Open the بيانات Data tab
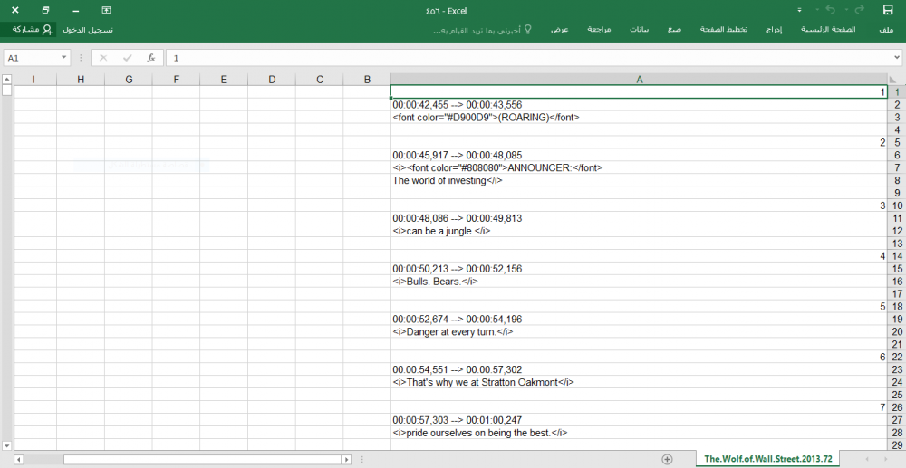This screenshot has width=906, height=468. pos(639,30)
